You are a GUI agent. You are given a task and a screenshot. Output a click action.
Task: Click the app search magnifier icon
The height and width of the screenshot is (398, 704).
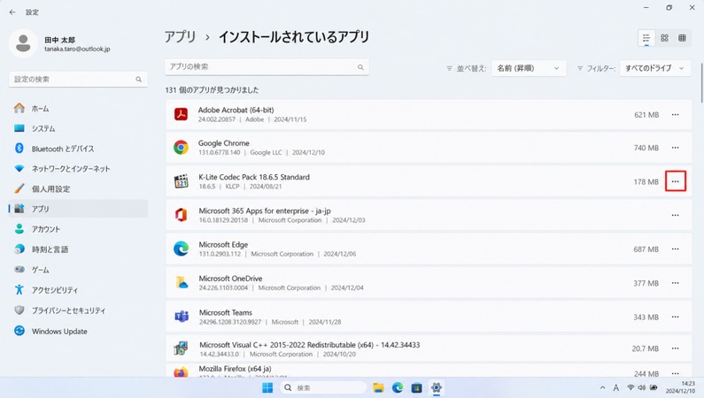[360, 67]
